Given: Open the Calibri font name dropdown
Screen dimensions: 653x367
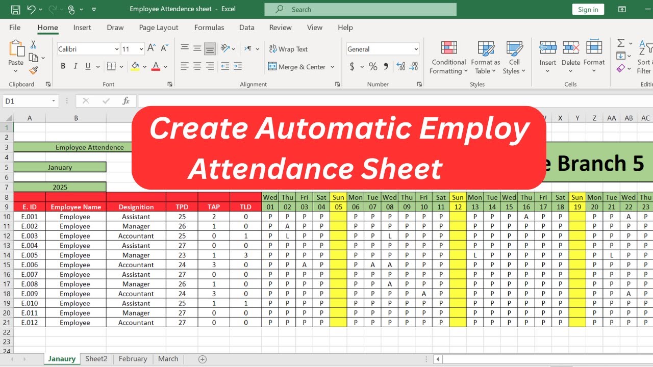Looking at the screenshot, I should tap(117, 49).
